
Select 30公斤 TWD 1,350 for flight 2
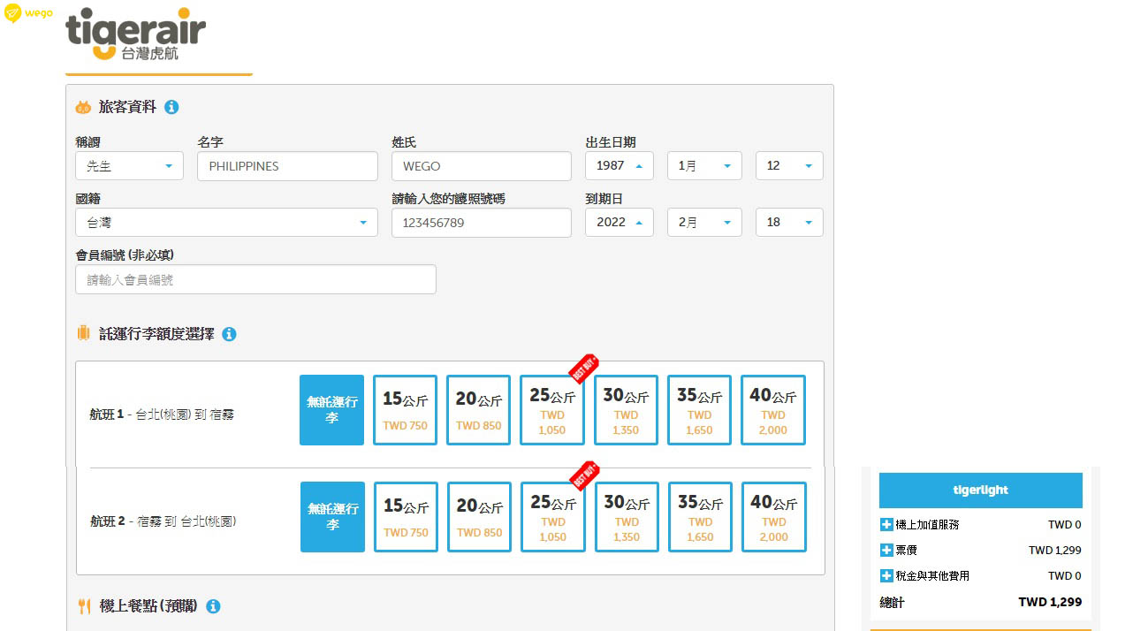coord(627,517)
